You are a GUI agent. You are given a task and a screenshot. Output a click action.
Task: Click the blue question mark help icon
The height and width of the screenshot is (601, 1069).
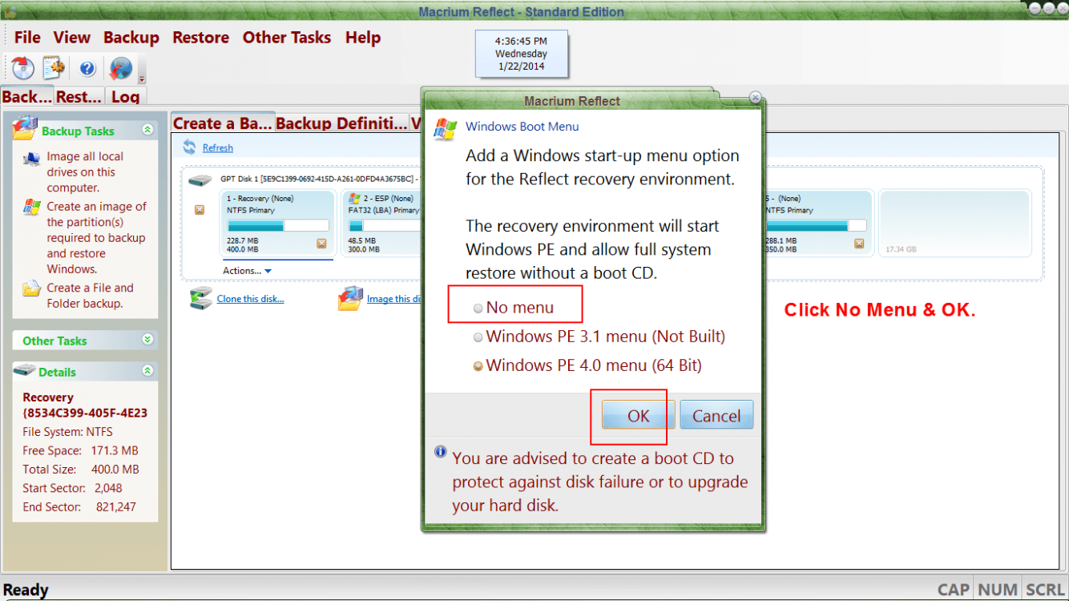(87, 69)
